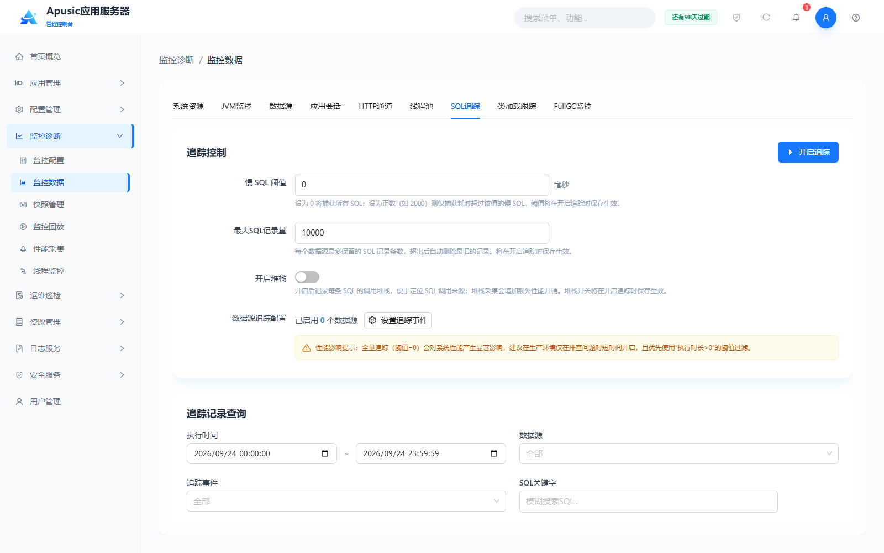Open calendar picker for start time

(325, 453)
